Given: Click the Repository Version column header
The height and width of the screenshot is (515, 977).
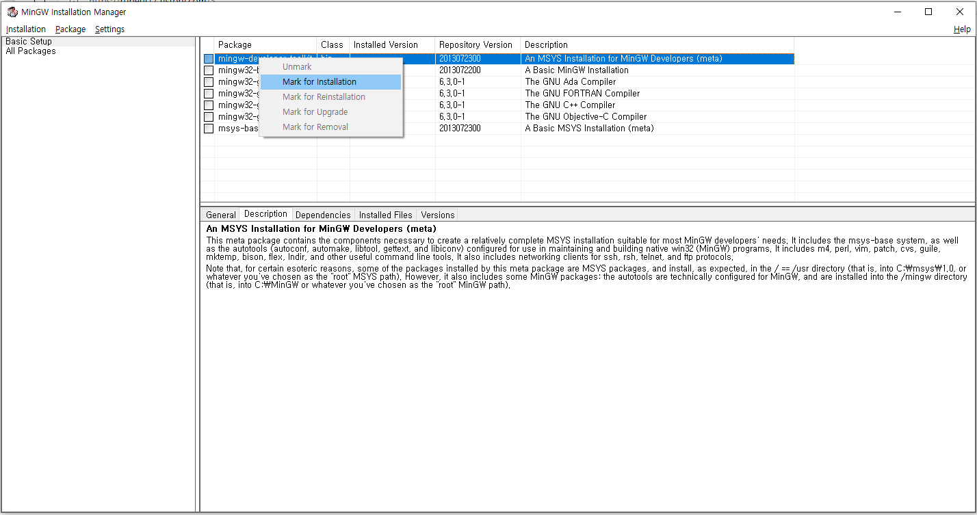Looking at the screenshot, I should coord(478,45).
